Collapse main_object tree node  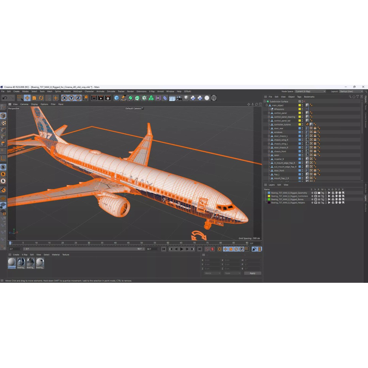click(267, 105)
